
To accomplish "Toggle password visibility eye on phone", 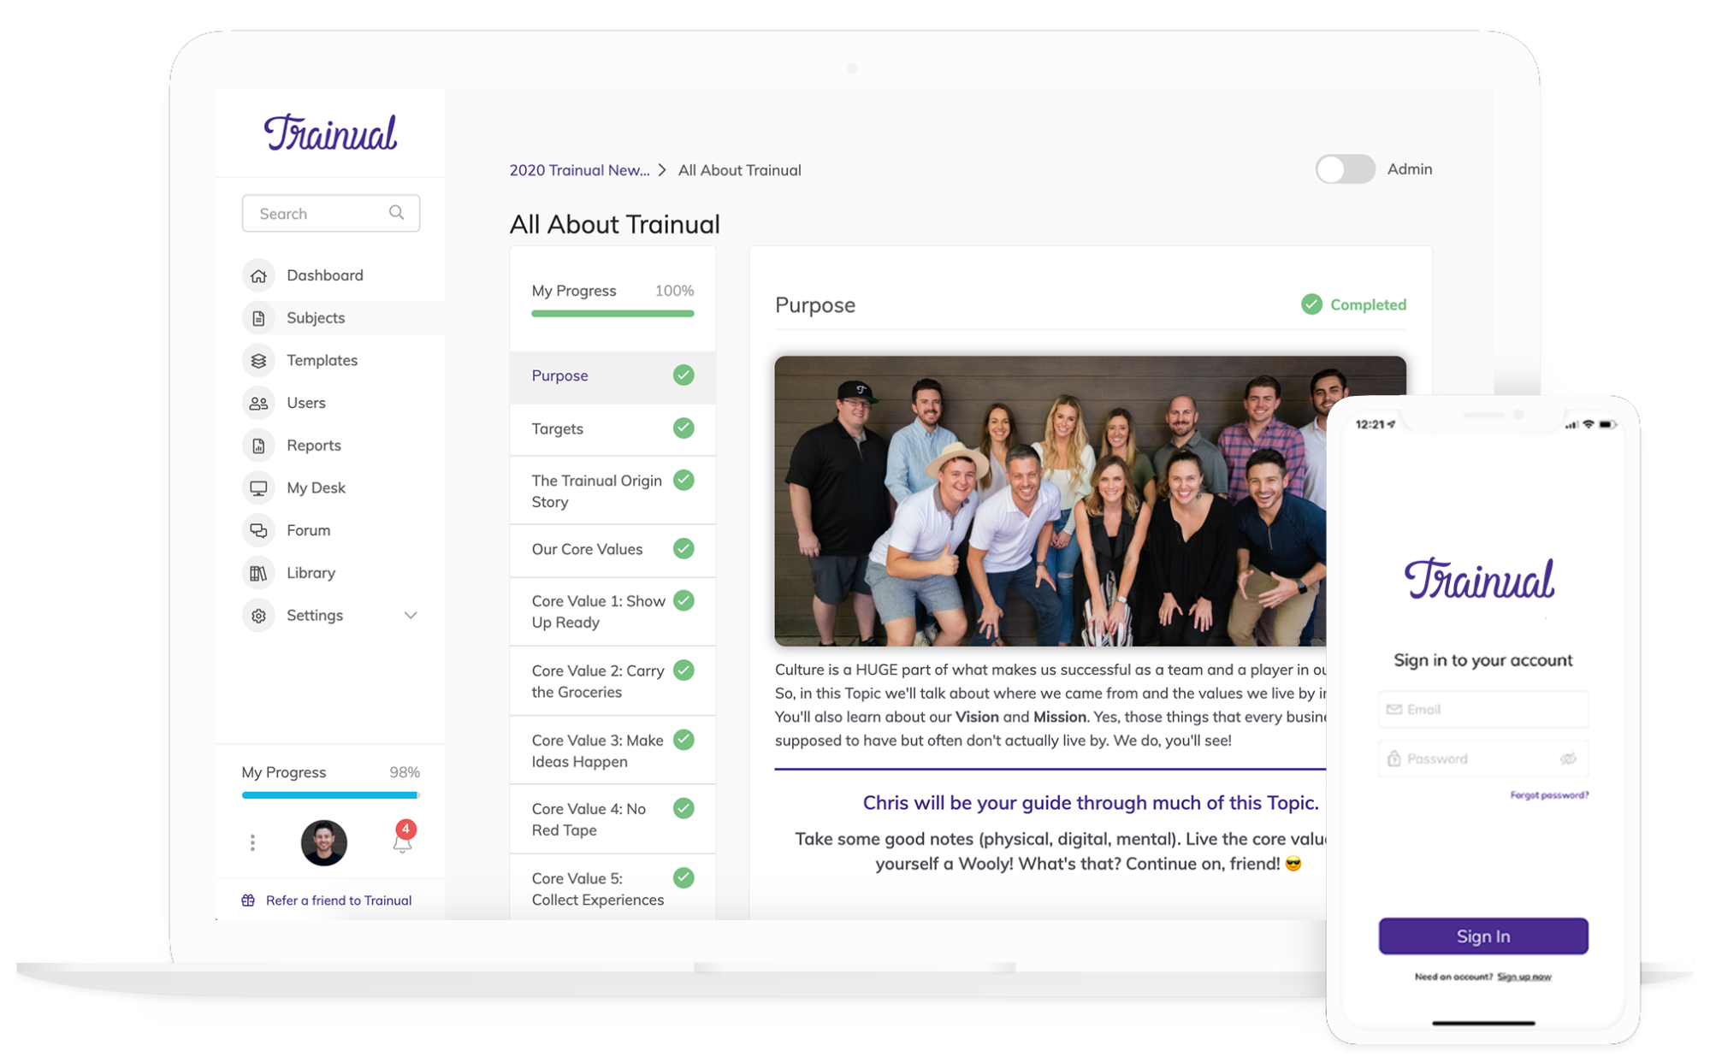I will 1568,759.
